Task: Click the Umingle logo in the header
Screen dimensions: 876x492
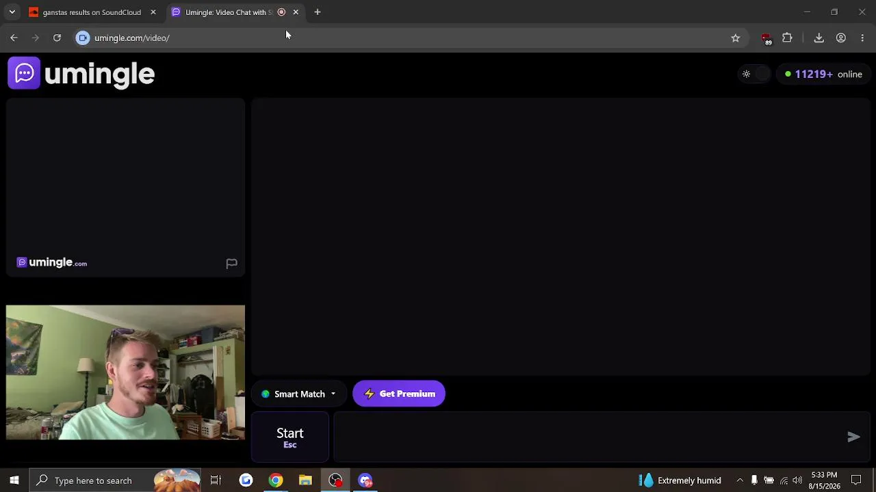Action: 81,74
